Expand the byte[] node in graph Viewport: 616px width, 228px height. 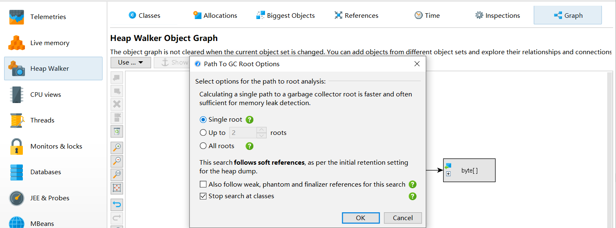click(x=448, y=174)
